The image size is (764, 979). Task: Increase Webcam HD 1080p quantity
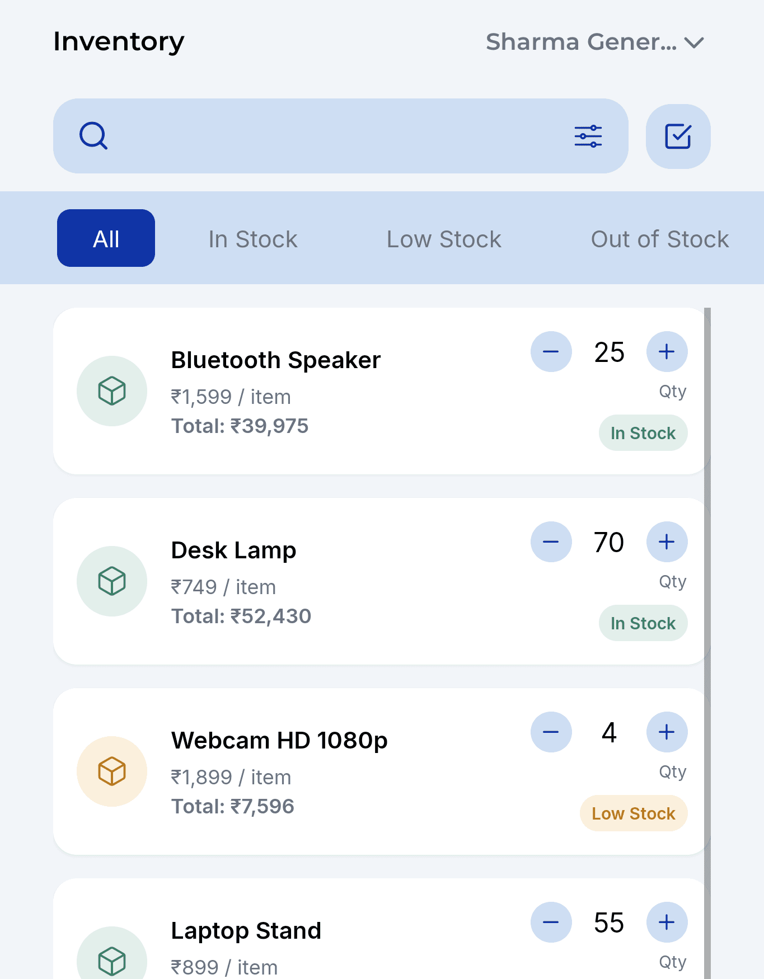point(667,732)
